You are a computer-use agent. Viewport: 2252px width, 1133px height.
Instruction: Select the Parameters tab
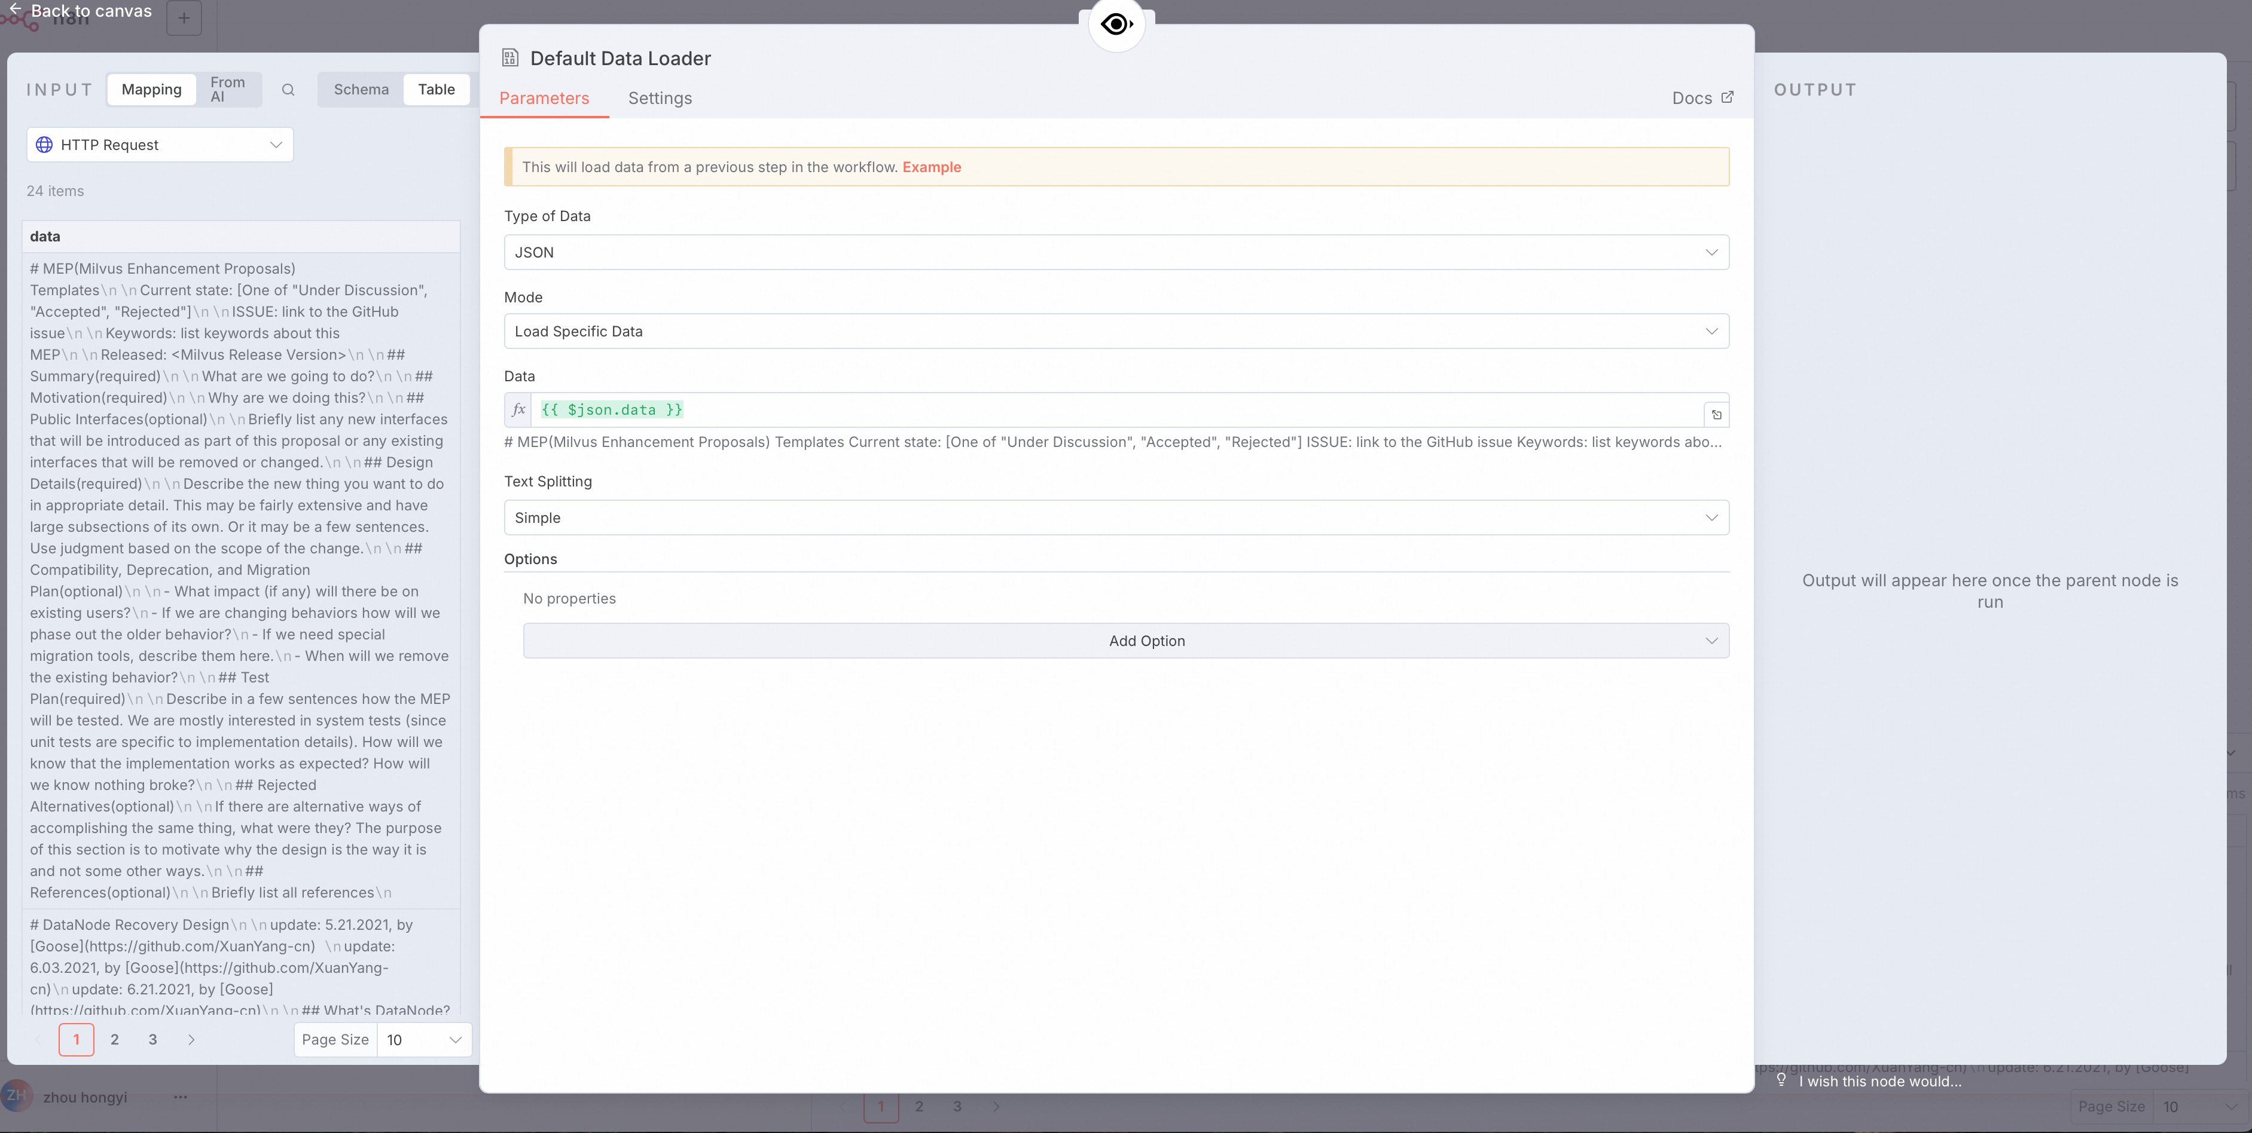(x=544, y=99)
